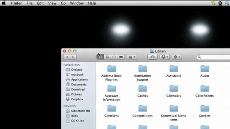The width and height of the screenshot is (230, 129).
Task: Click the Library folder title icon
Action: [x=152, y=51]
